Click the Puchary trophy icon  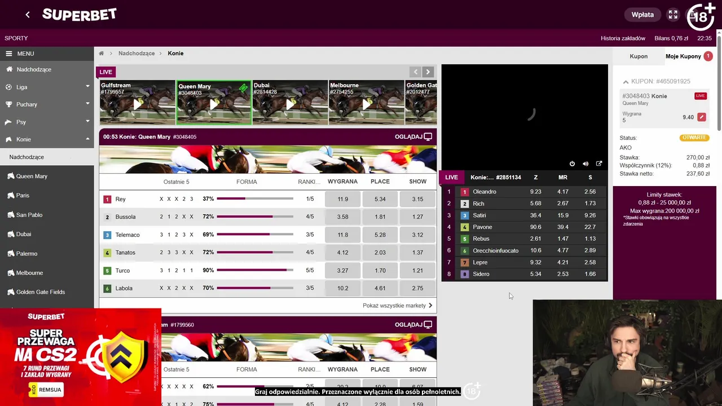pos(9,104)
